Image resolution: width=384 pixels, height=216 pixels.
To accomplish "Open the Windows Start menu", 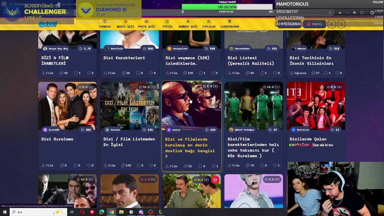I will 5,212.
